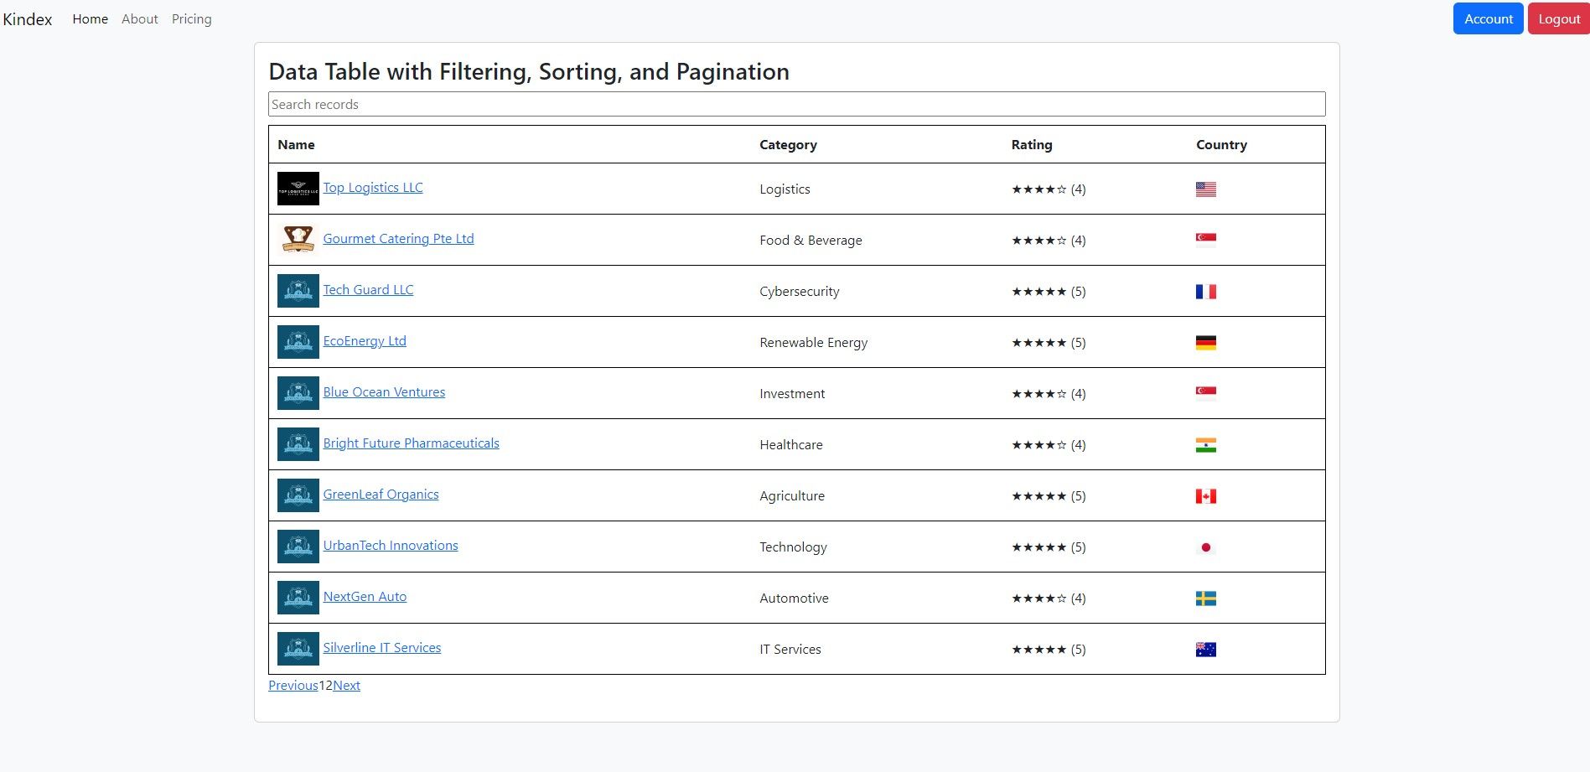This screenshot has width=1590, height=772.
Task: Open the Pricing nav item
Action: point(192,19)
